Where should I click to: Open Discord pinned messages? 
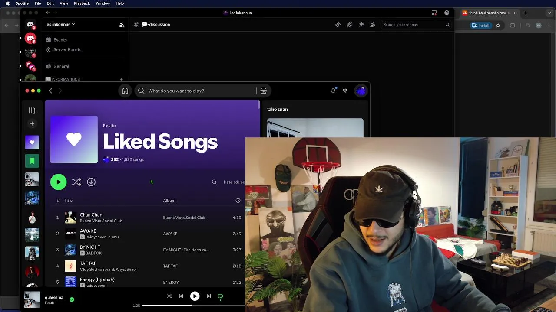(361, 25)
